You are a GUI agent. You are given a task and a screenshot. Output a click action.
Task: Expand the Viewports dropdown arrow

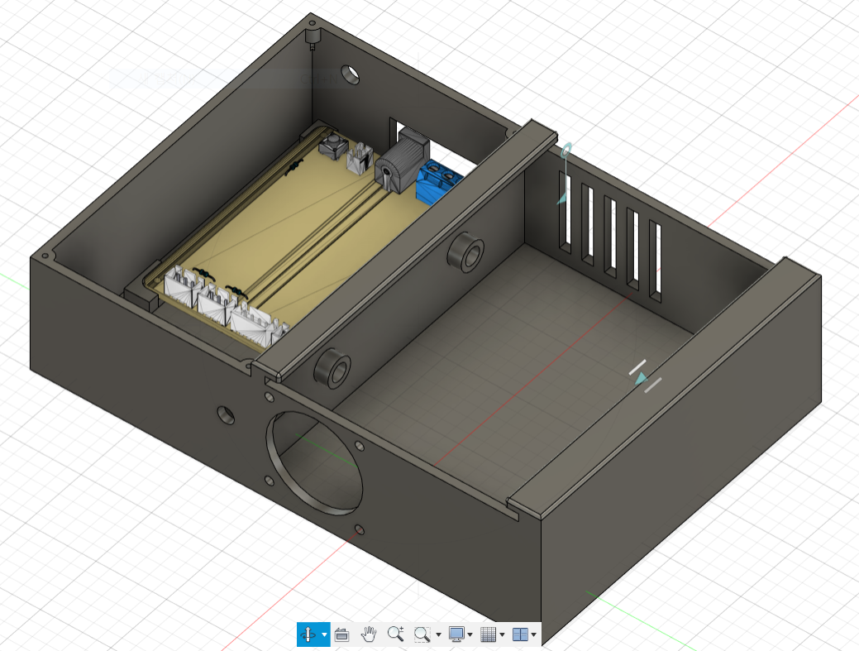(533, 635)
